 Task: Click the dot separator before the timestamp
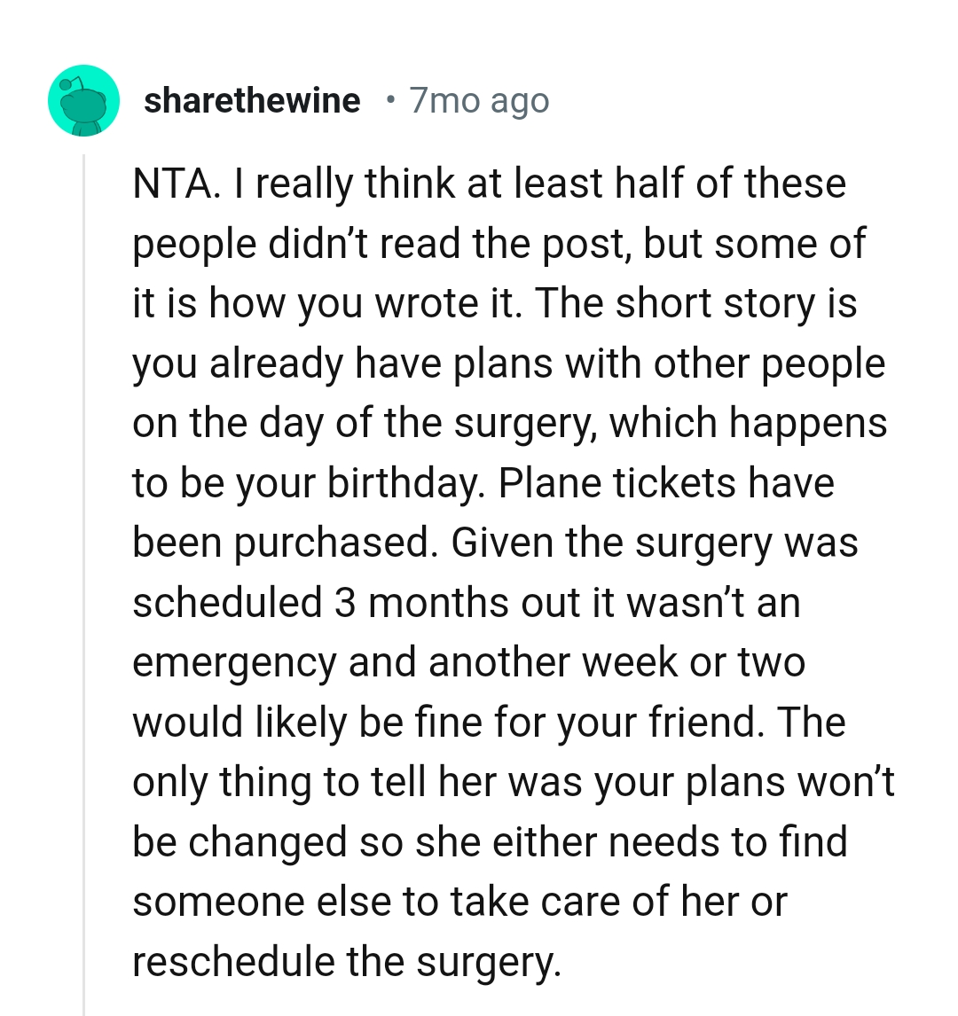[391, 100]
